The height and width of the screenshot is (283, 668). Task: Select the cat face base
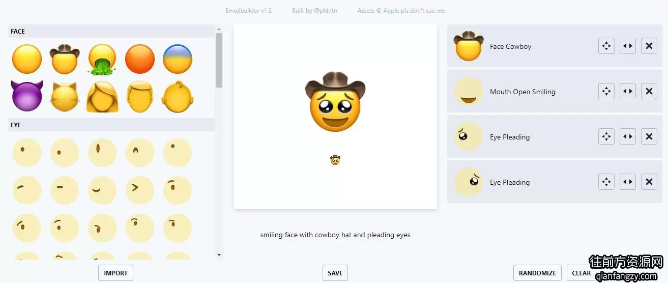point(65,97)
